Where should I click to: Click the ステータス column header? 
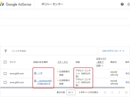pos(63,62)
